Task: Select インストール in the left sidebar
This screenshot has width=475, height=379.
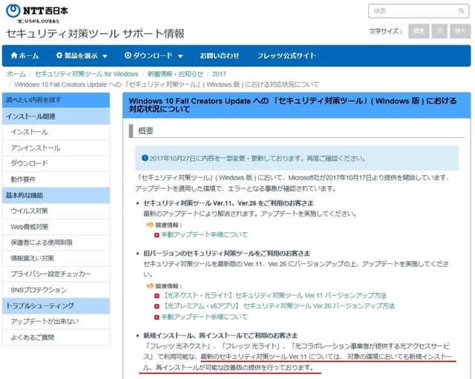Action: point(30,132)
